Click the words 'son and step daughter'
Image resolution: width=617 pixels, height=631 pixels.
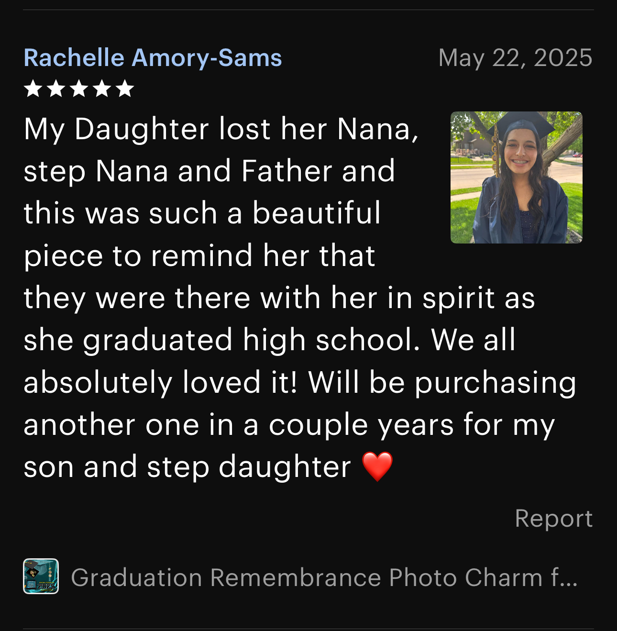[187, 467]
